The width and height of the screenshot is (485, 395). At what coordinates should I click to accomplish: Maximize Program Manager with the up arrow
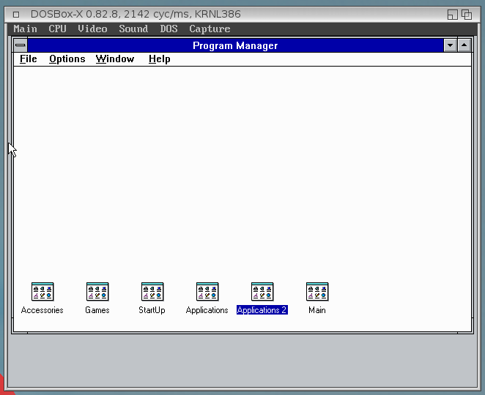click(x=464, y=45)
